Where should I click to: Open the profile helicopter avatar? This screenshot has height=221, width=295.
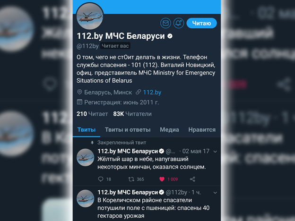(x=90, y=16)
